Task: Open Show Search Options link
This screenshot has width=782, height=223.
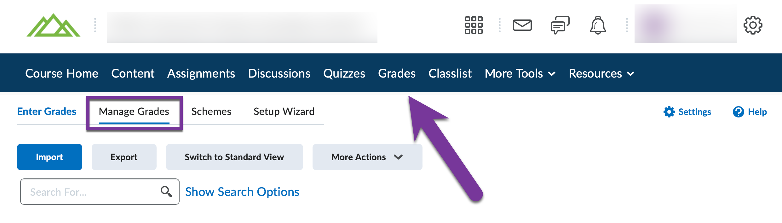Action: click(242, 191)
